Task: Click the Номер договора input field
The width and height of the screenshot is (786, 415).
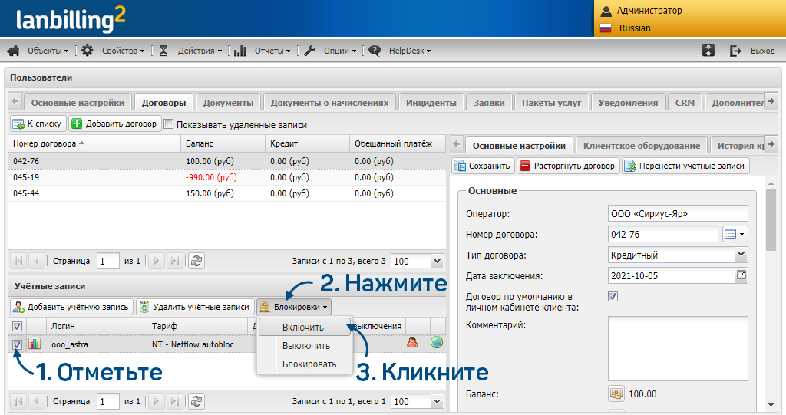Action: coord(662,234)
